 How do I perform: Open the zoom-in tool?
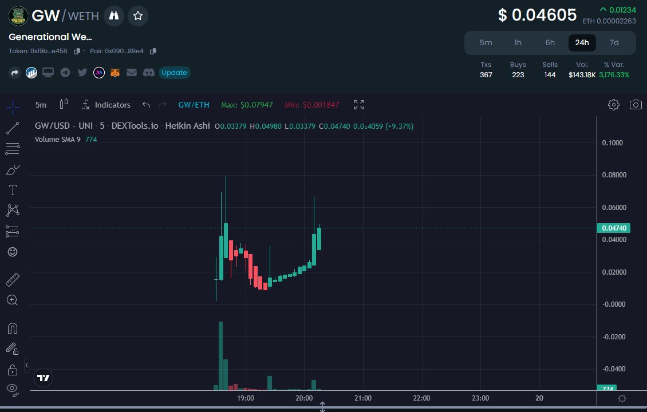point(12,300)
